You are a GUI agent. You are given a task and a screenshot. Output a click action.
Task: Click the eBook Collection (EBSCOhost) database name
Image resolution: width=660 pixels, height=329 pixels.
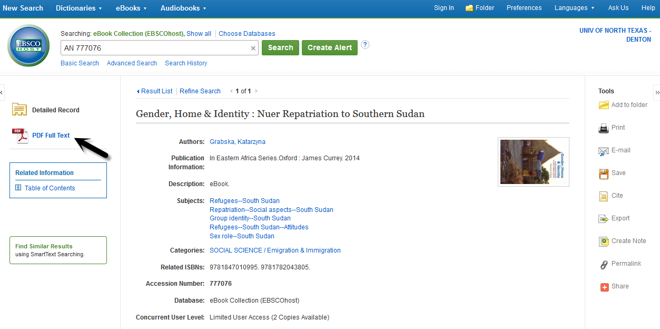coord(254,301)
